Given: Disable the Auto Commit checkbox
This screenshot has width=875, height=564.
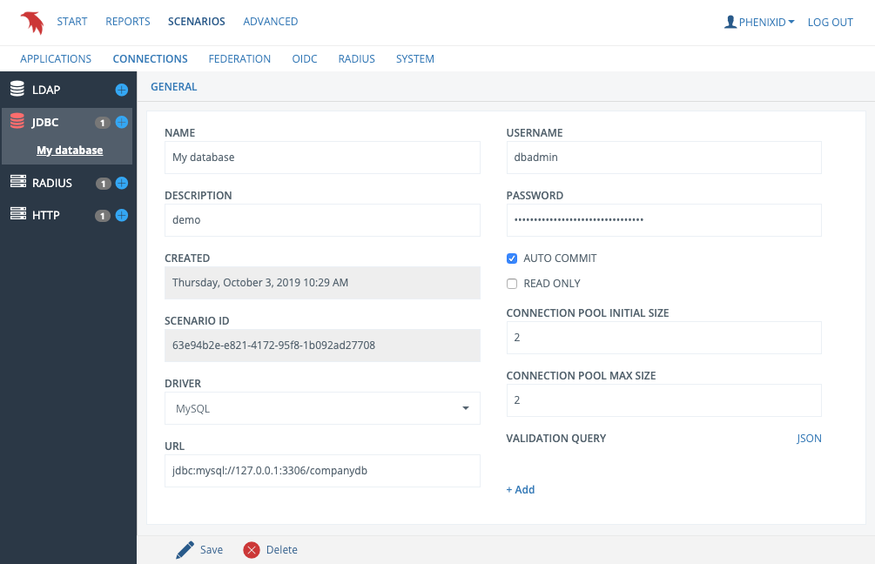Looking at the screenshot, I should (x=512, y=258).
